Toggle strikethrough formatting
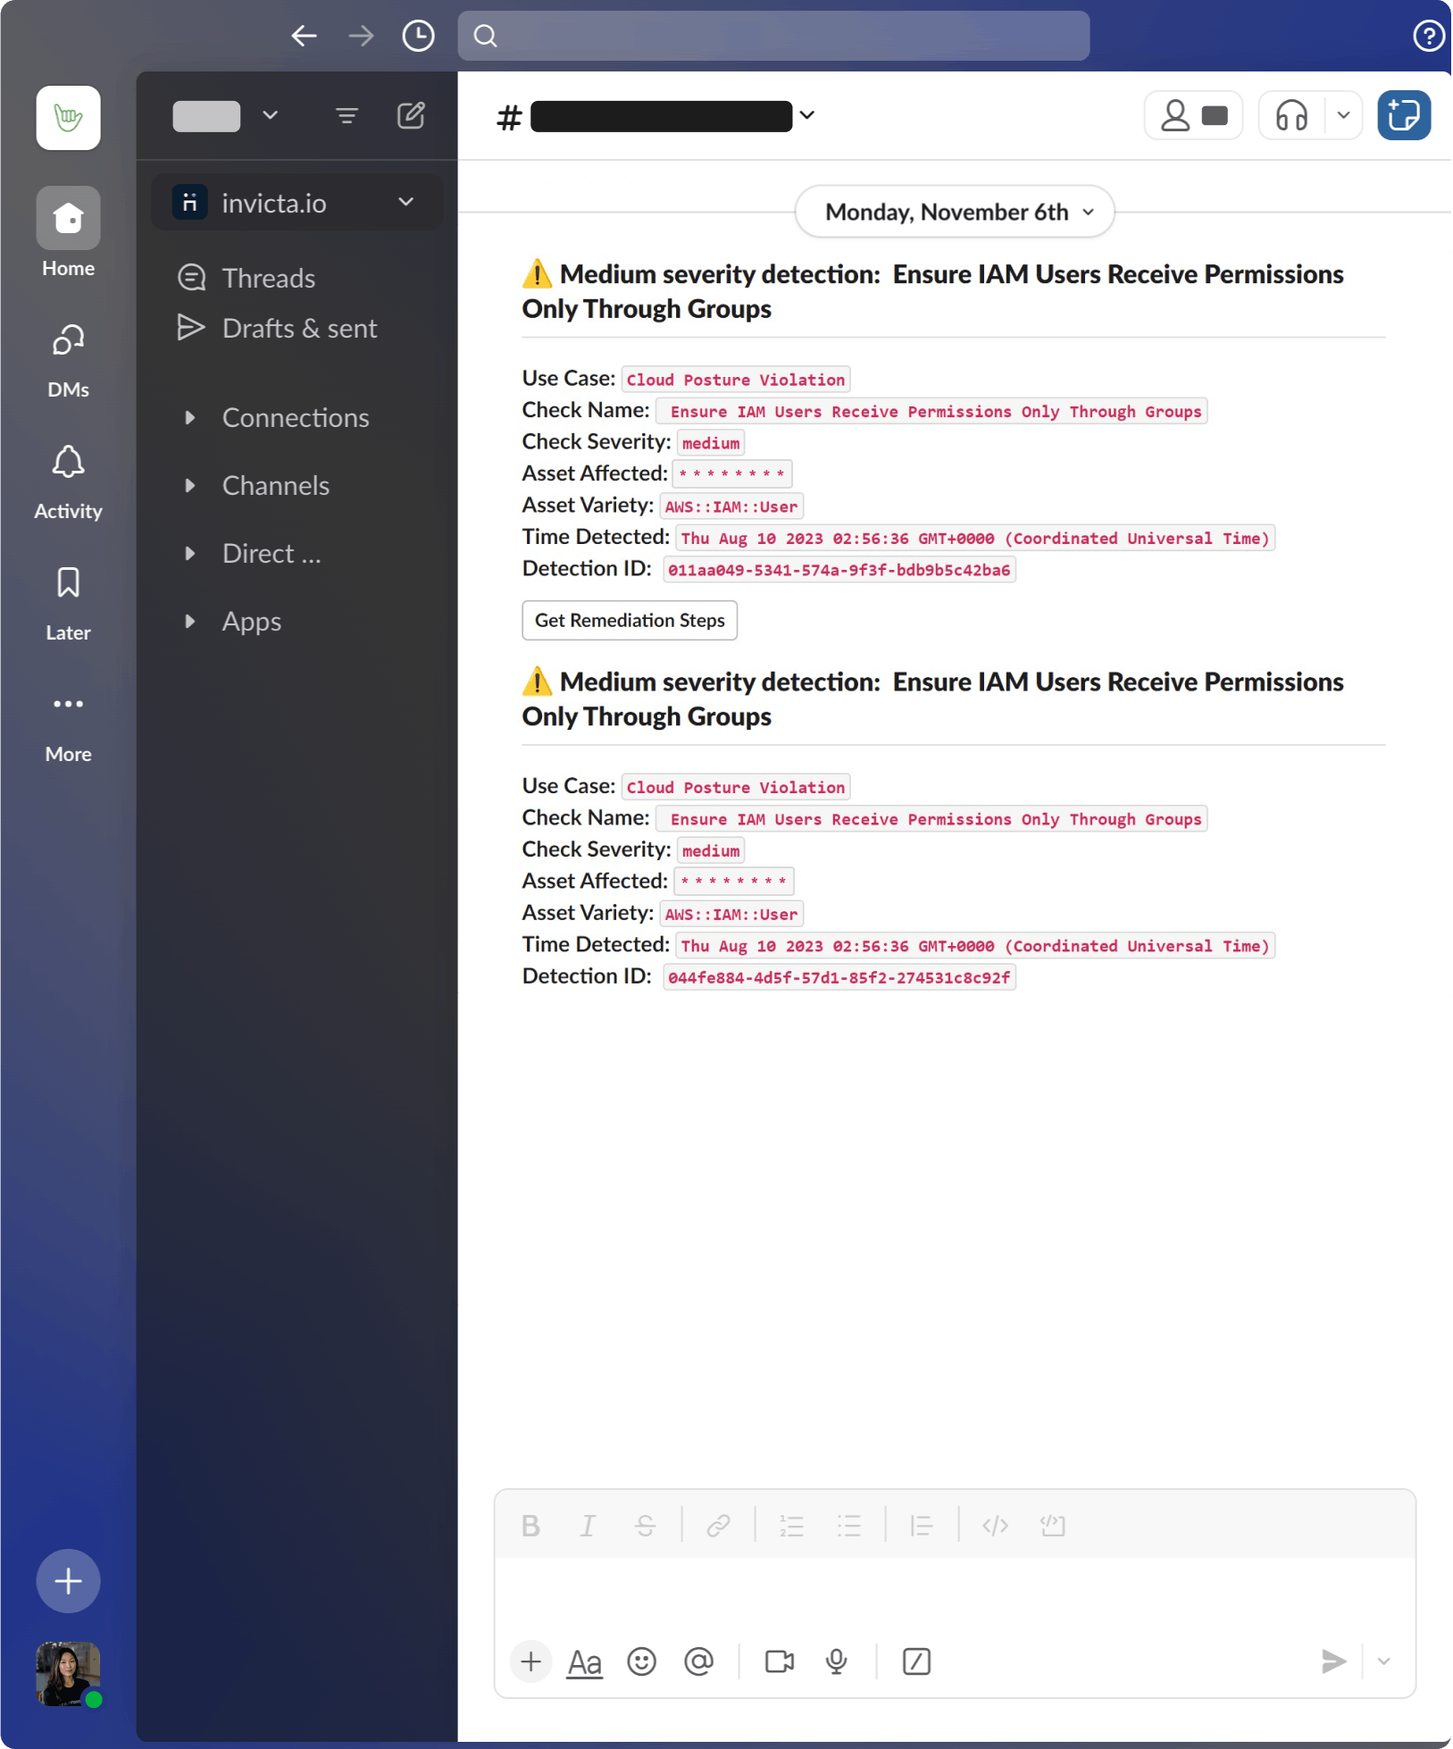This screenshot has width=1453, height=1749. tap(645, 1526)
